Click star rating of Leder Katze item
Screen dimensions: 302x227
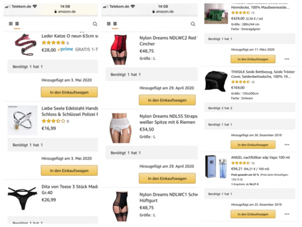click(x=53, y=43)
